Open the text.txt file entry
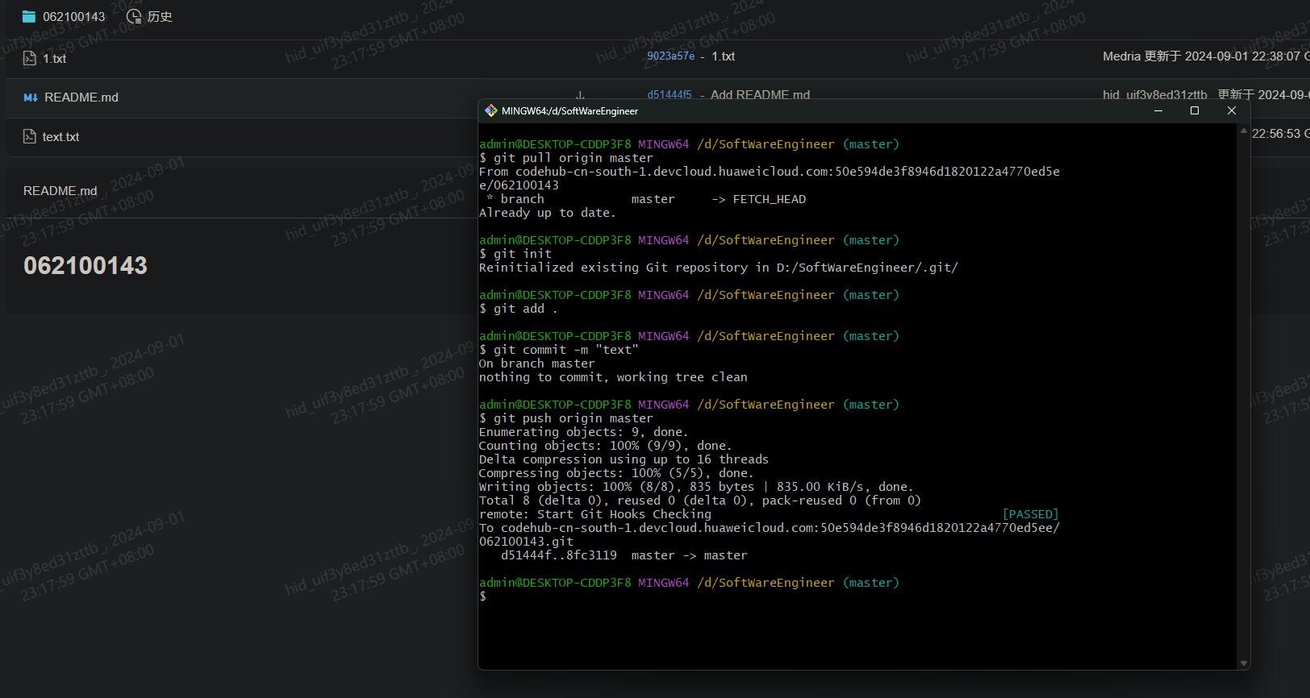The width and height of the screenshot is (1310, 698). 61,137
